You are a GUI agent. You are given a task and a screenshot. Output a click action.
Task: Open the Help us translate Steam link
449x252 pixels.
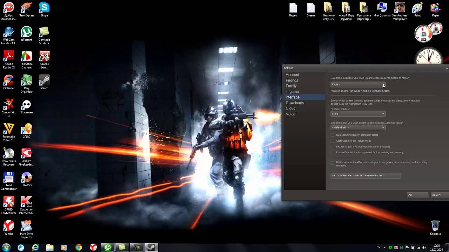click(360, 91)
